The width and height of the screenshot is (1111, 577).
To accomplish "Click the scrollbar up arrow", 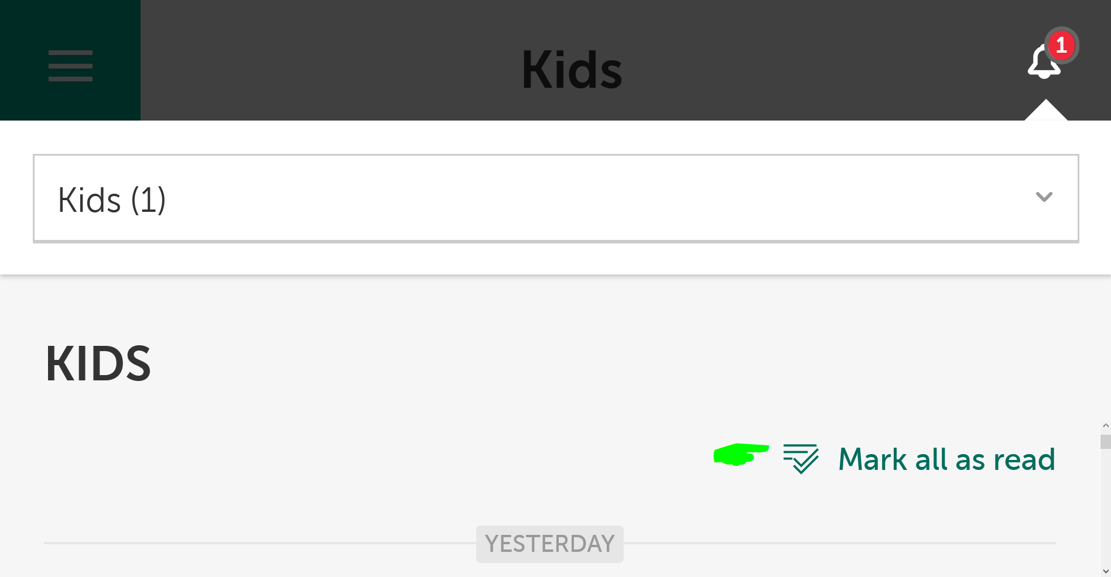I will tap(1105, 426).
